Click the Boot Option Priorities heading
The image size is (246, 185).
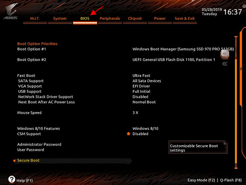[x=37, y=44]
